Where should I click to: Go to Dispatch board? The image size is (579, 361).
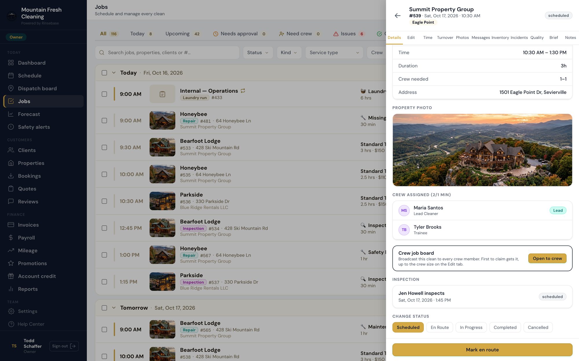[x=43, y=88]
